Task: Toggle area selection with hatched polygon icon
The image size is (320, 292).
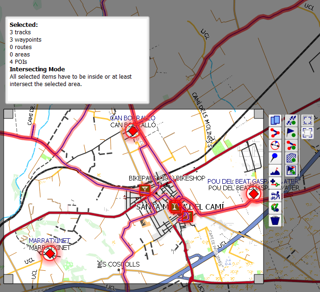Action: tap(291, 158)
